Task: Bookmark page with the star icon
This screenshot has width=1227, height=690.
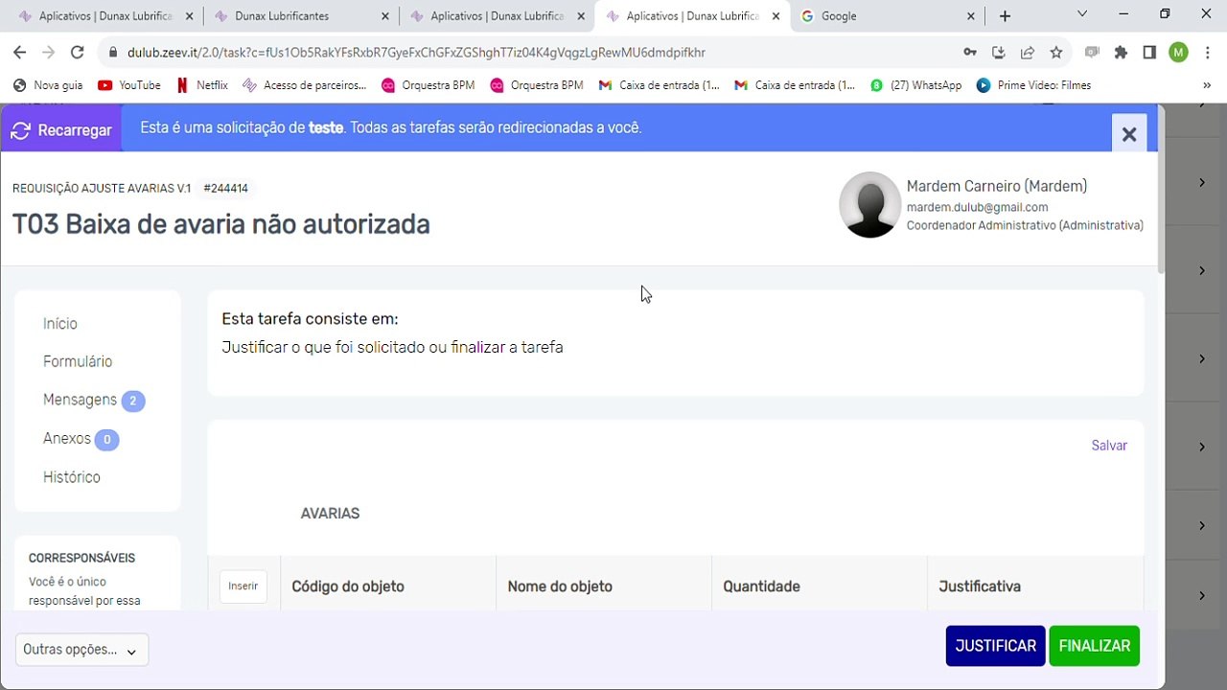Action: [1056, 53]
